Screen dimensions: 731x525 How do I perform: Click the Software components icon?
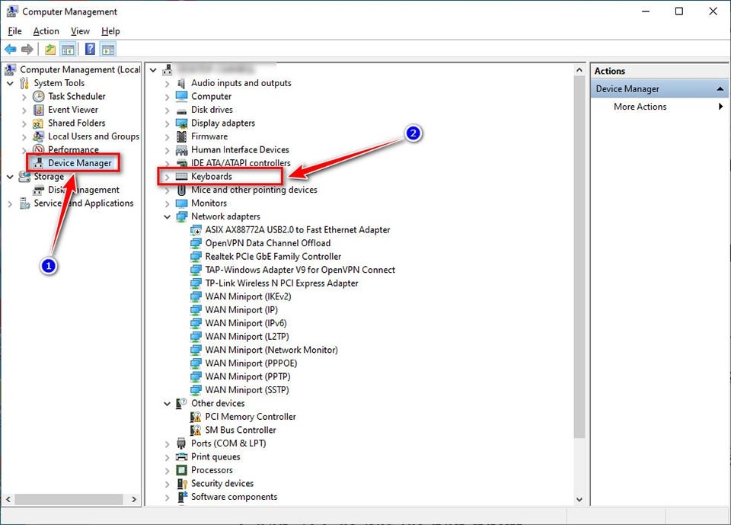click(181, 497)
